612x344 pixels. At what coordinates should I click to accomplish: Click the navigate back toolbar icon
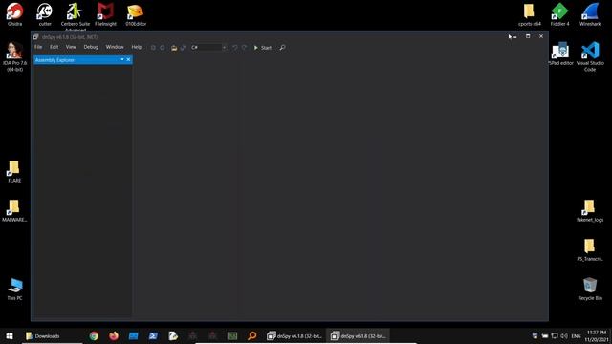153,48
